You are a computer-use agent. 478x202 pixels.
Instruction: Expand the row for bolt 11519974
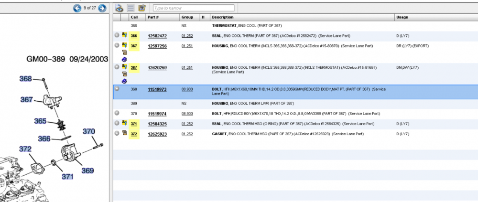pyautogui.click(x=117, y=113)
